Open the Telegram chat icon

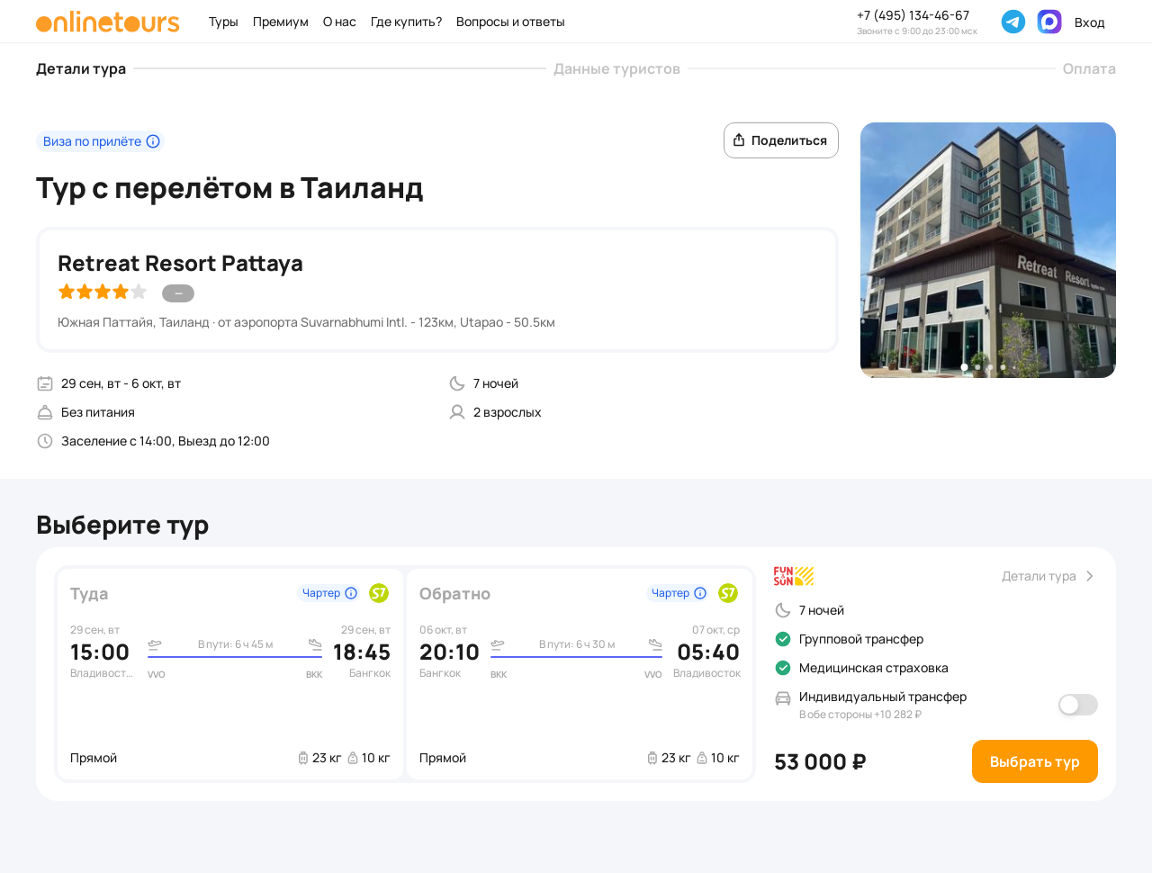1013,22
